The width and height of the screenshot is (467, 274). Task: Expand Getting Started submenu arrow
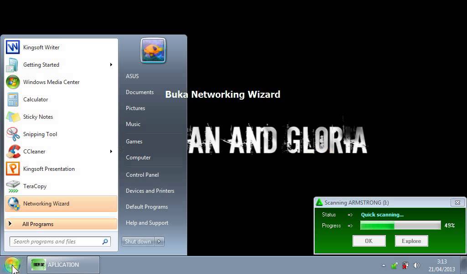(111, 65)
